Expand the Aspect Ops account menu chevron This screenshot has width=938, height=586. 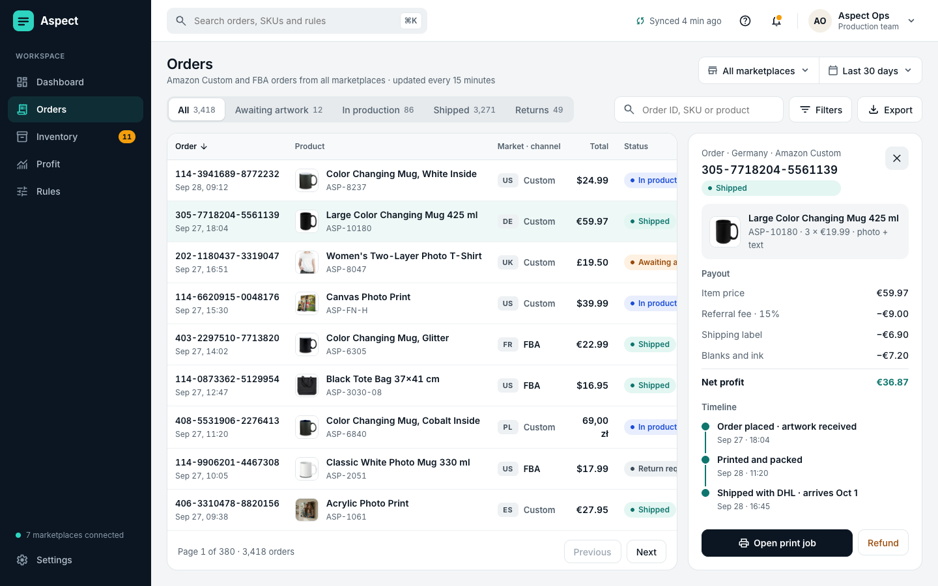[911, 21]
